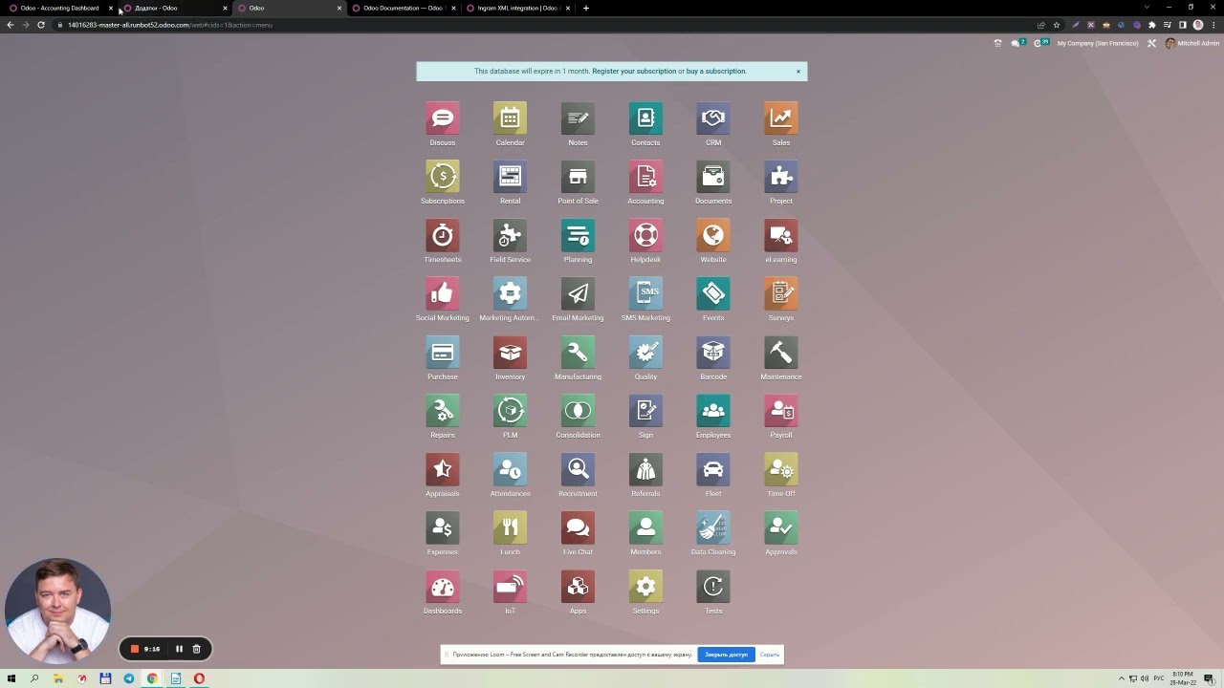This screenshot has height=688, width=1224.
Task: Open Mitchell Admin user menu
Action: pyautogui.click(x=1192, y=43)
